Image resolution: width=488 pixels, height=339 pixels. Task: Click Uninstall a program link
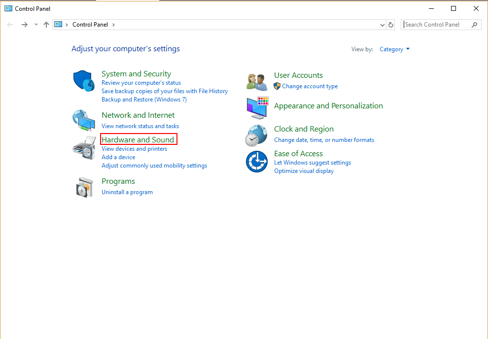[x=127, y=192]
